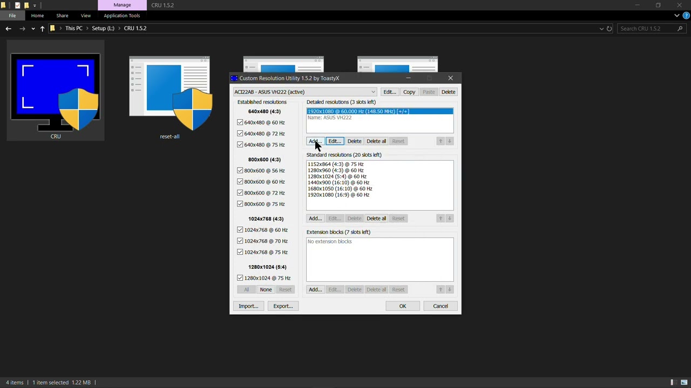Click Delete all under Standard resolutions
The image size is (691, 388).
[x=376, y=218]
